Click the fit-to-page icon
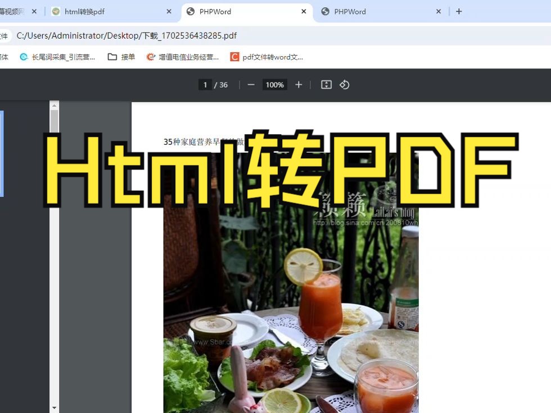 (326, 84)
